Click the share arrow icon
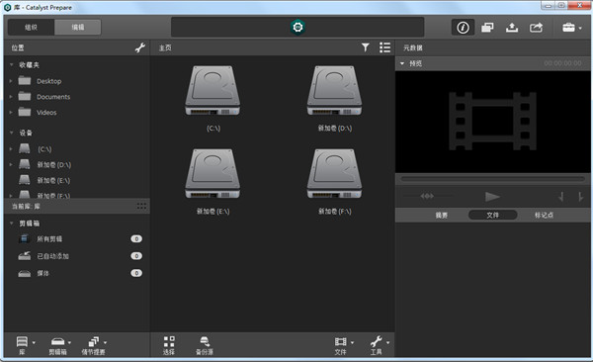Viewport: 593px width, 362px height. [x=537, y=28]
